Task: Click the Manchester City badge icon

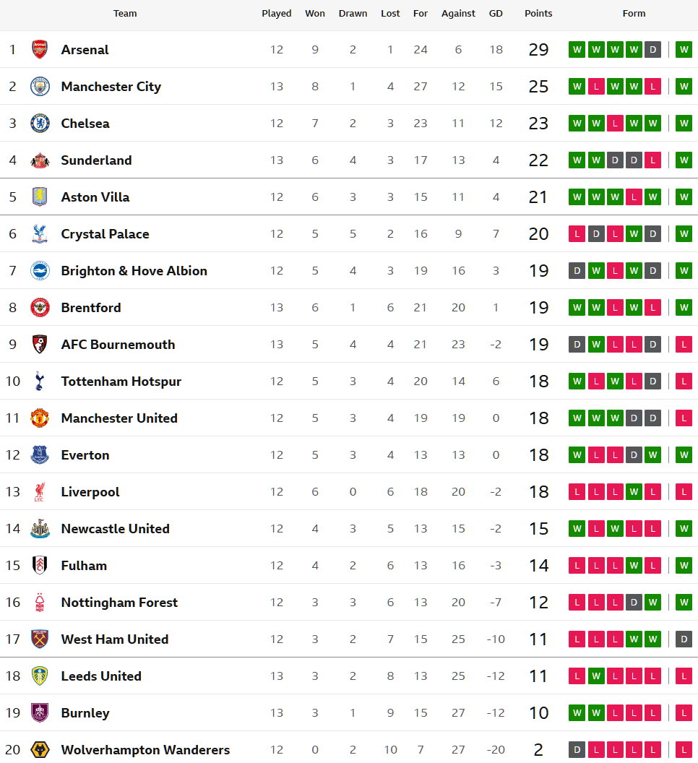Action: tap(40, 86)
